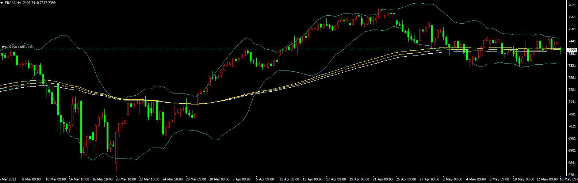
Task: Click time axis label 8 May 09:00
Action: [499, 180]
